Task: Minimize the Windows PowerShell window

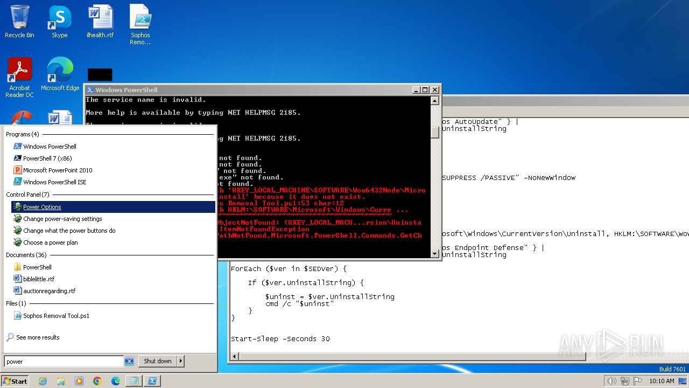Action: [416, 90]
